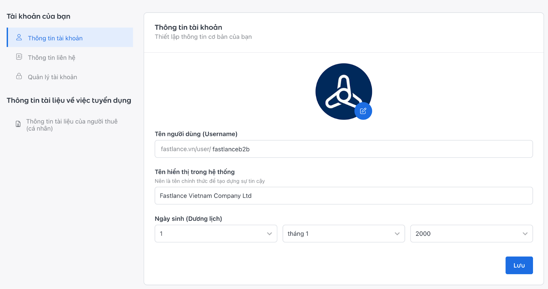The image size is (548, 289).
Task: Click the lock icon for Quản lý tài khoản
Action: point(19,76)
